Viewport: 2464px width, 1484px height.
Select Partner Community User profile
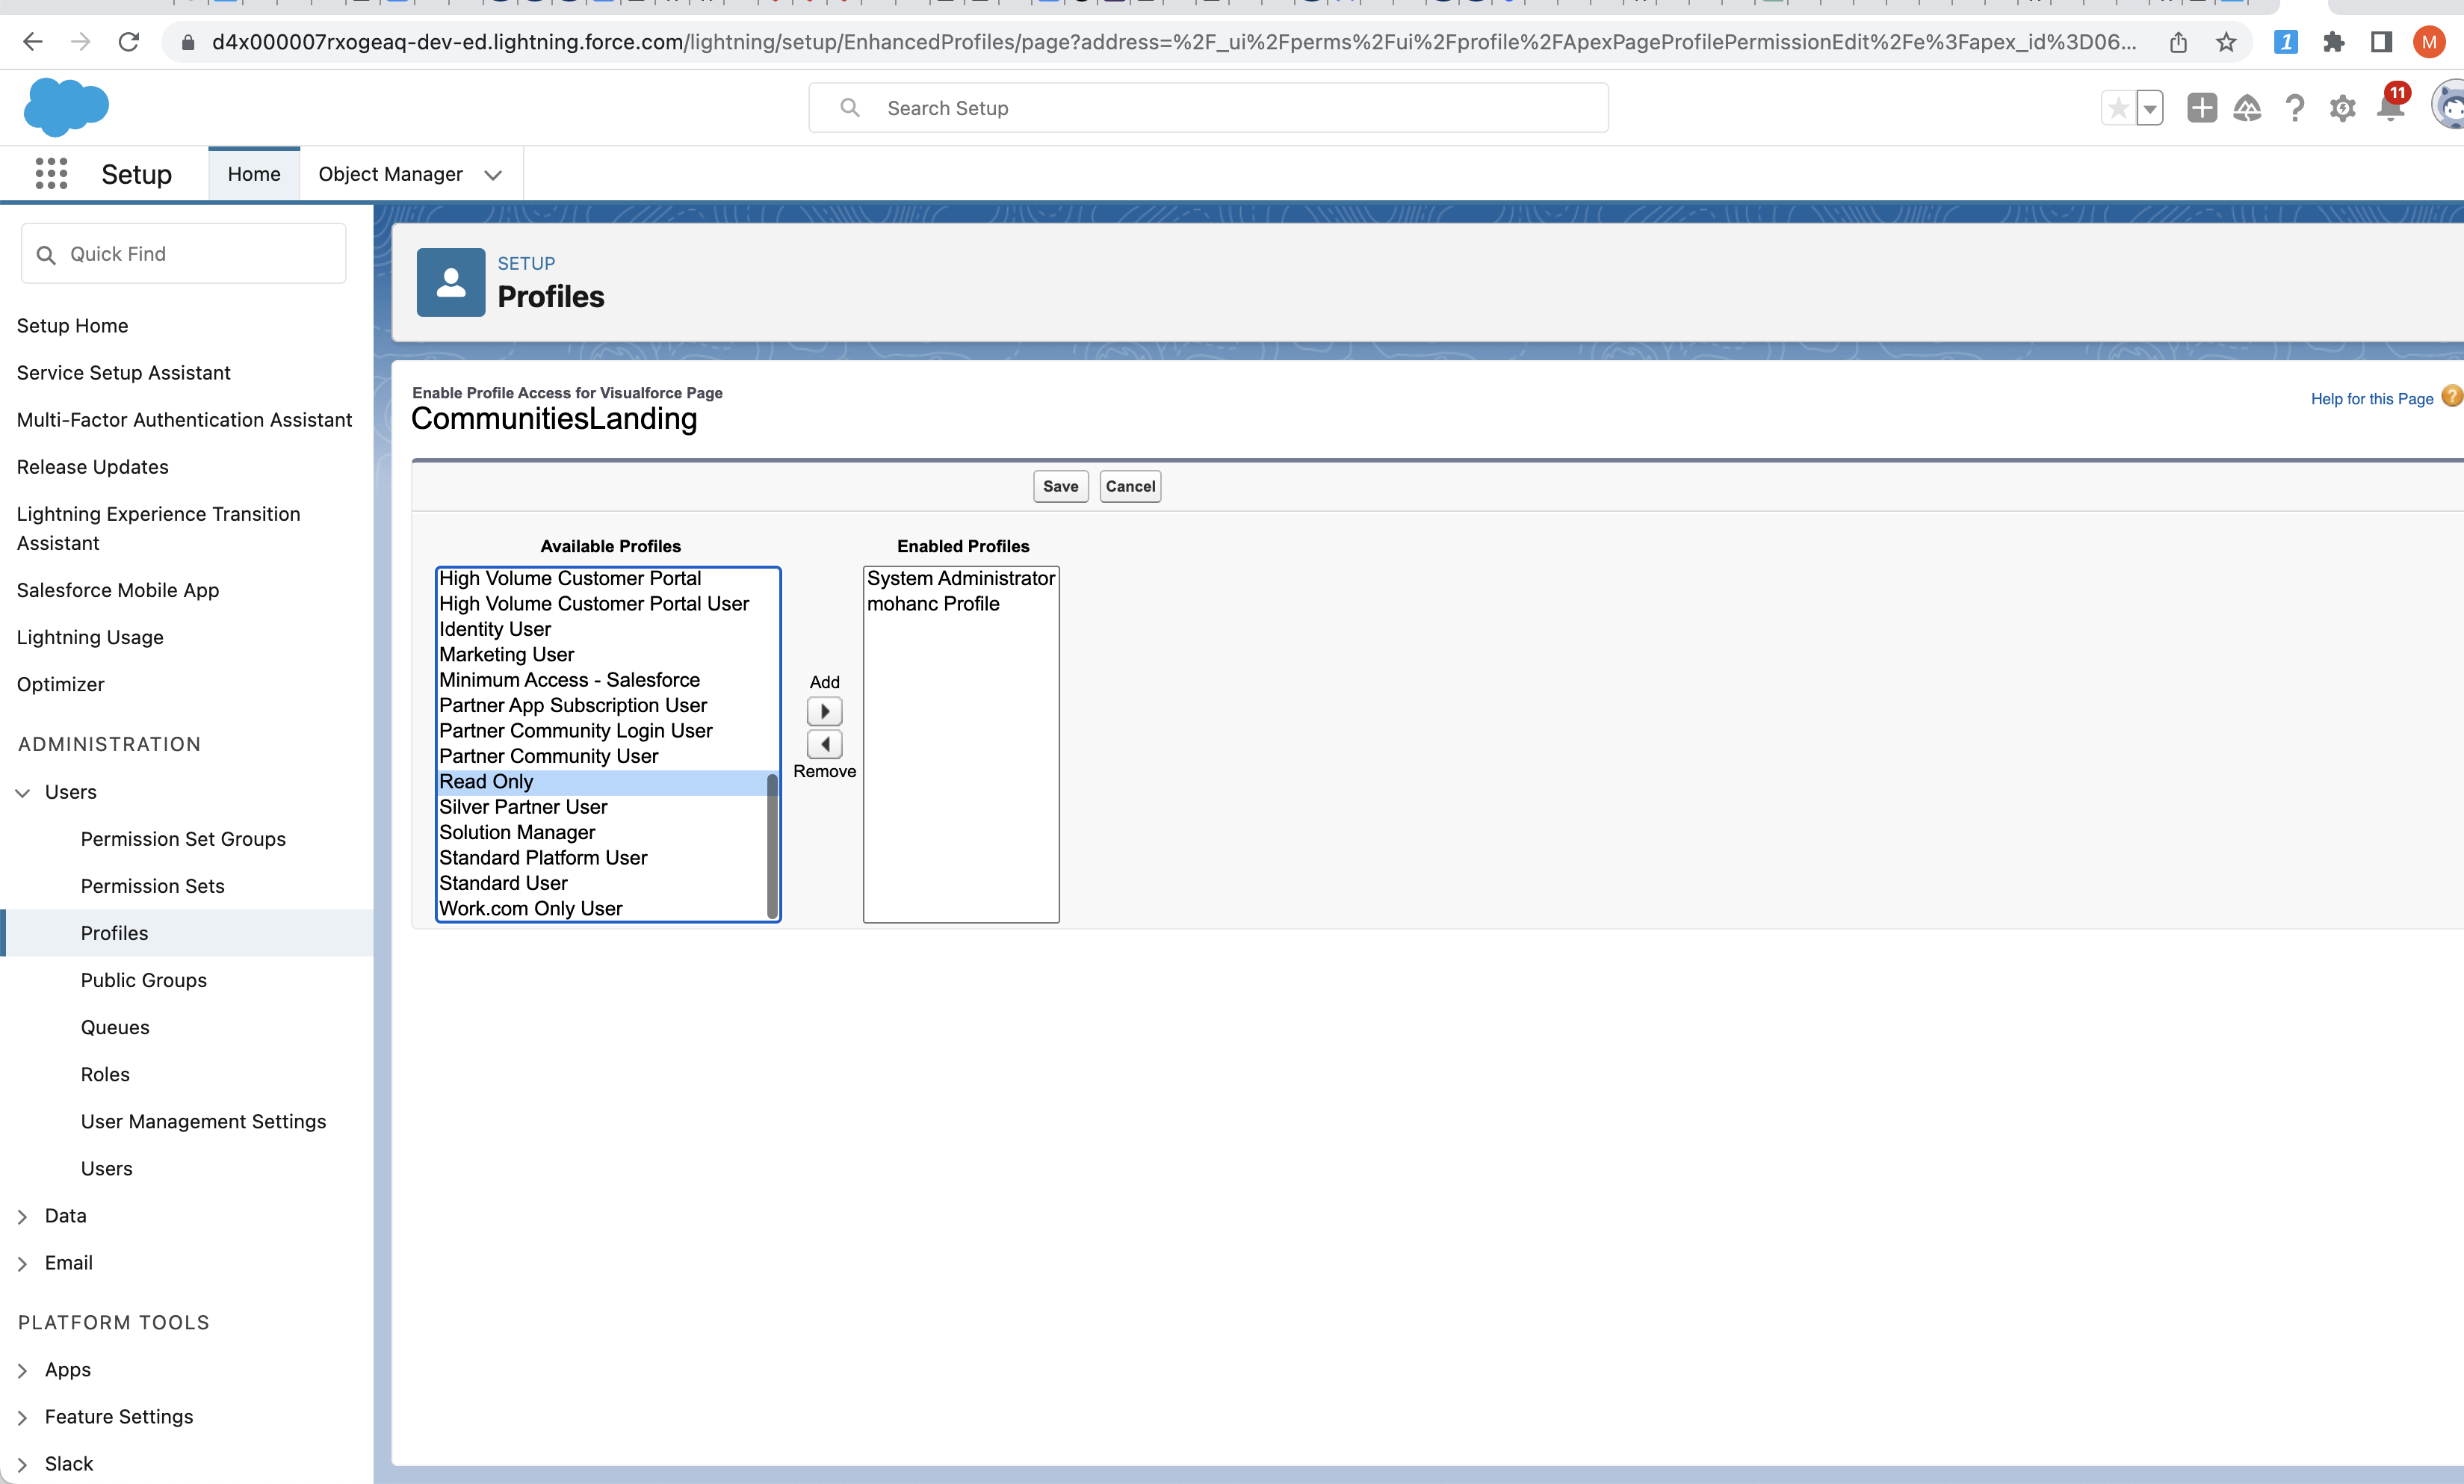[601, 757]
